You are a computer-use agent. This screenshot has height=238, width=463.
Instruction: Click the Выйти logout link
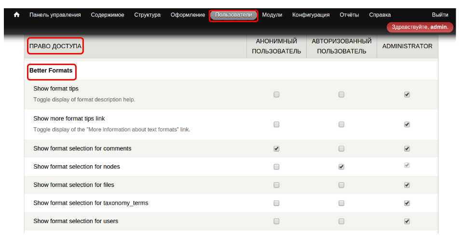point(440,15)
